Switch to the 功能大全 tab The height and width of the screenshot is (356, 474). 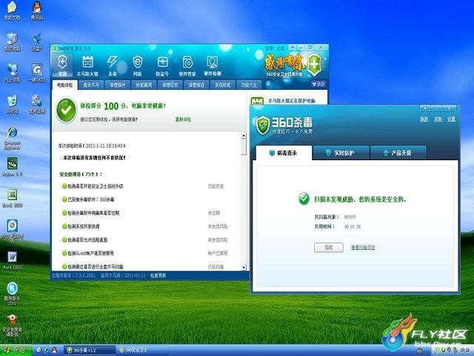(x=249, y=85)
